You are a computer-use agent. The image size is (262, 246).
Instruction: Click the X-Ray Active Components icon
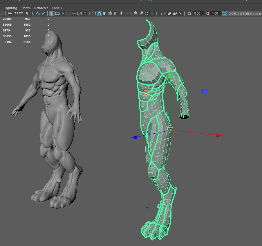(x=175, y=13)
